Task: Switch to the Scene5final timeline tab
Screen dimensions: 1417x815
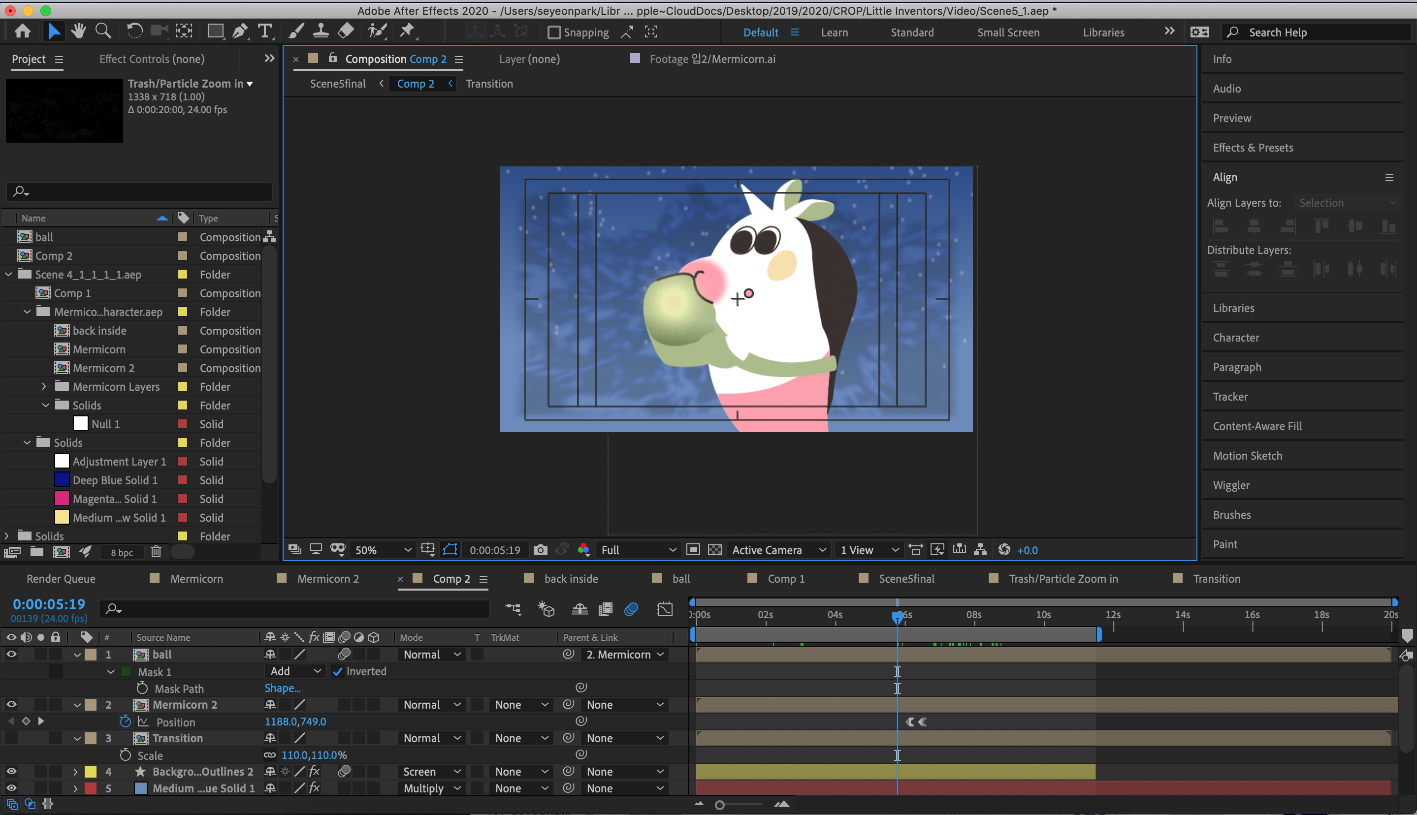Action: 906,579
